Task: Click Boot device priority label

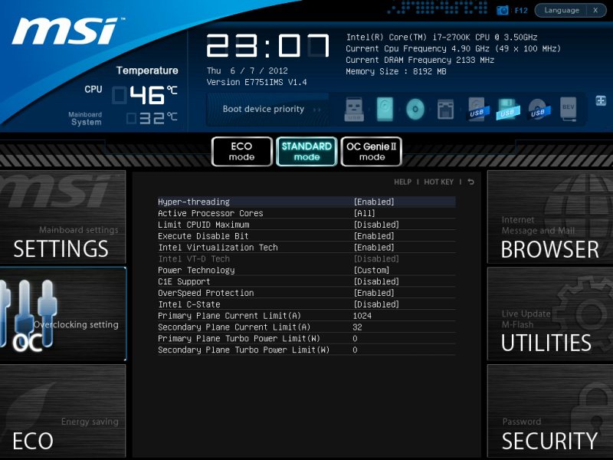Action: pos(264,109)
